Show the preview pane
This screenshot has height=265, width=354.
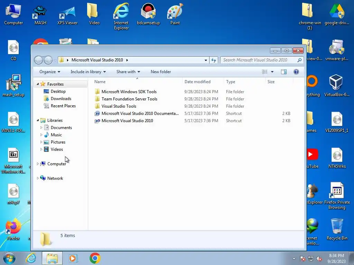coord(283,72)
